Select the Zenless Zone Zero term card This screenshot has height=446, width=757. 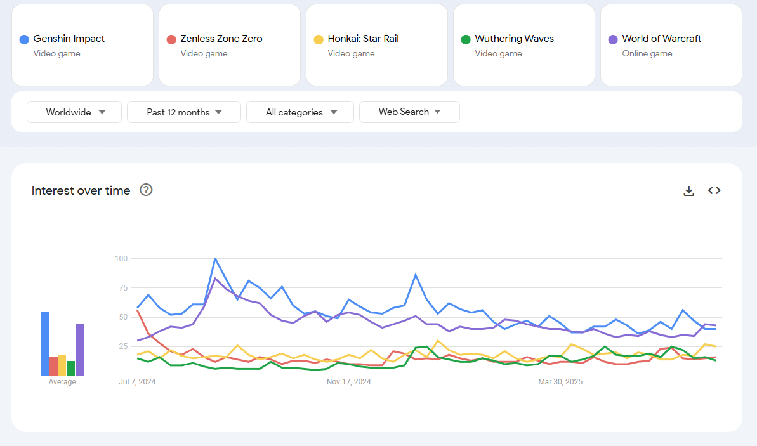pos(230,46)
